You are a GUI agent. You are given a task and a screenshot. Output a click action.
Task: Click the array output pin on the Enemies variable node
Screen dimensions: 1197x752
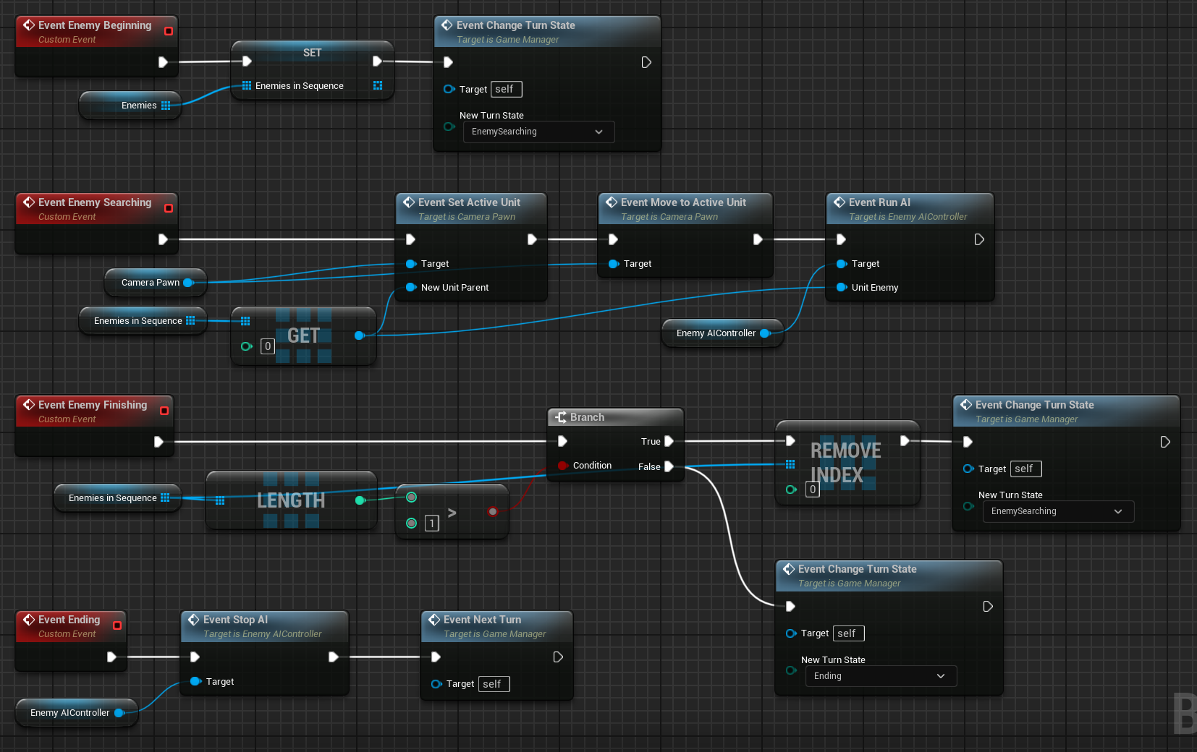(166, 106)
